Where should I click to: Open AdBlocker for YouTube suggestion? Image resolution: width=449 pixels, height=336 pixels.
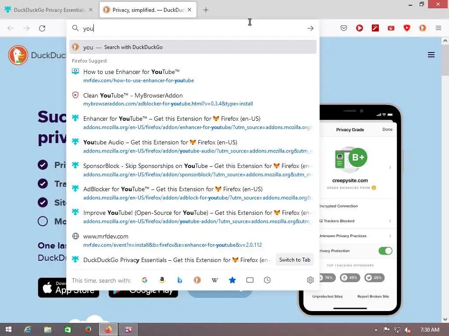pyautogui.click(x=193, y=193)
